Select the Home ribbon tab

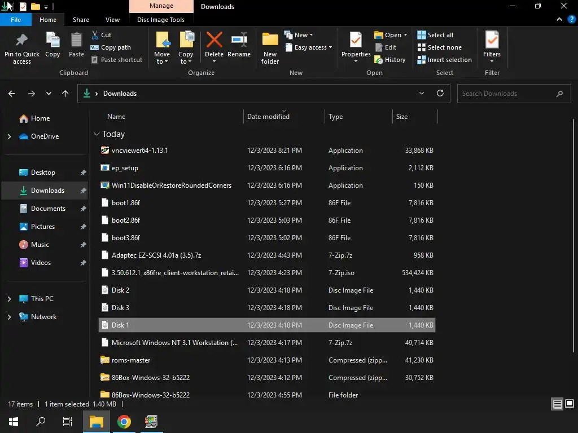click(x=48, y=20)
